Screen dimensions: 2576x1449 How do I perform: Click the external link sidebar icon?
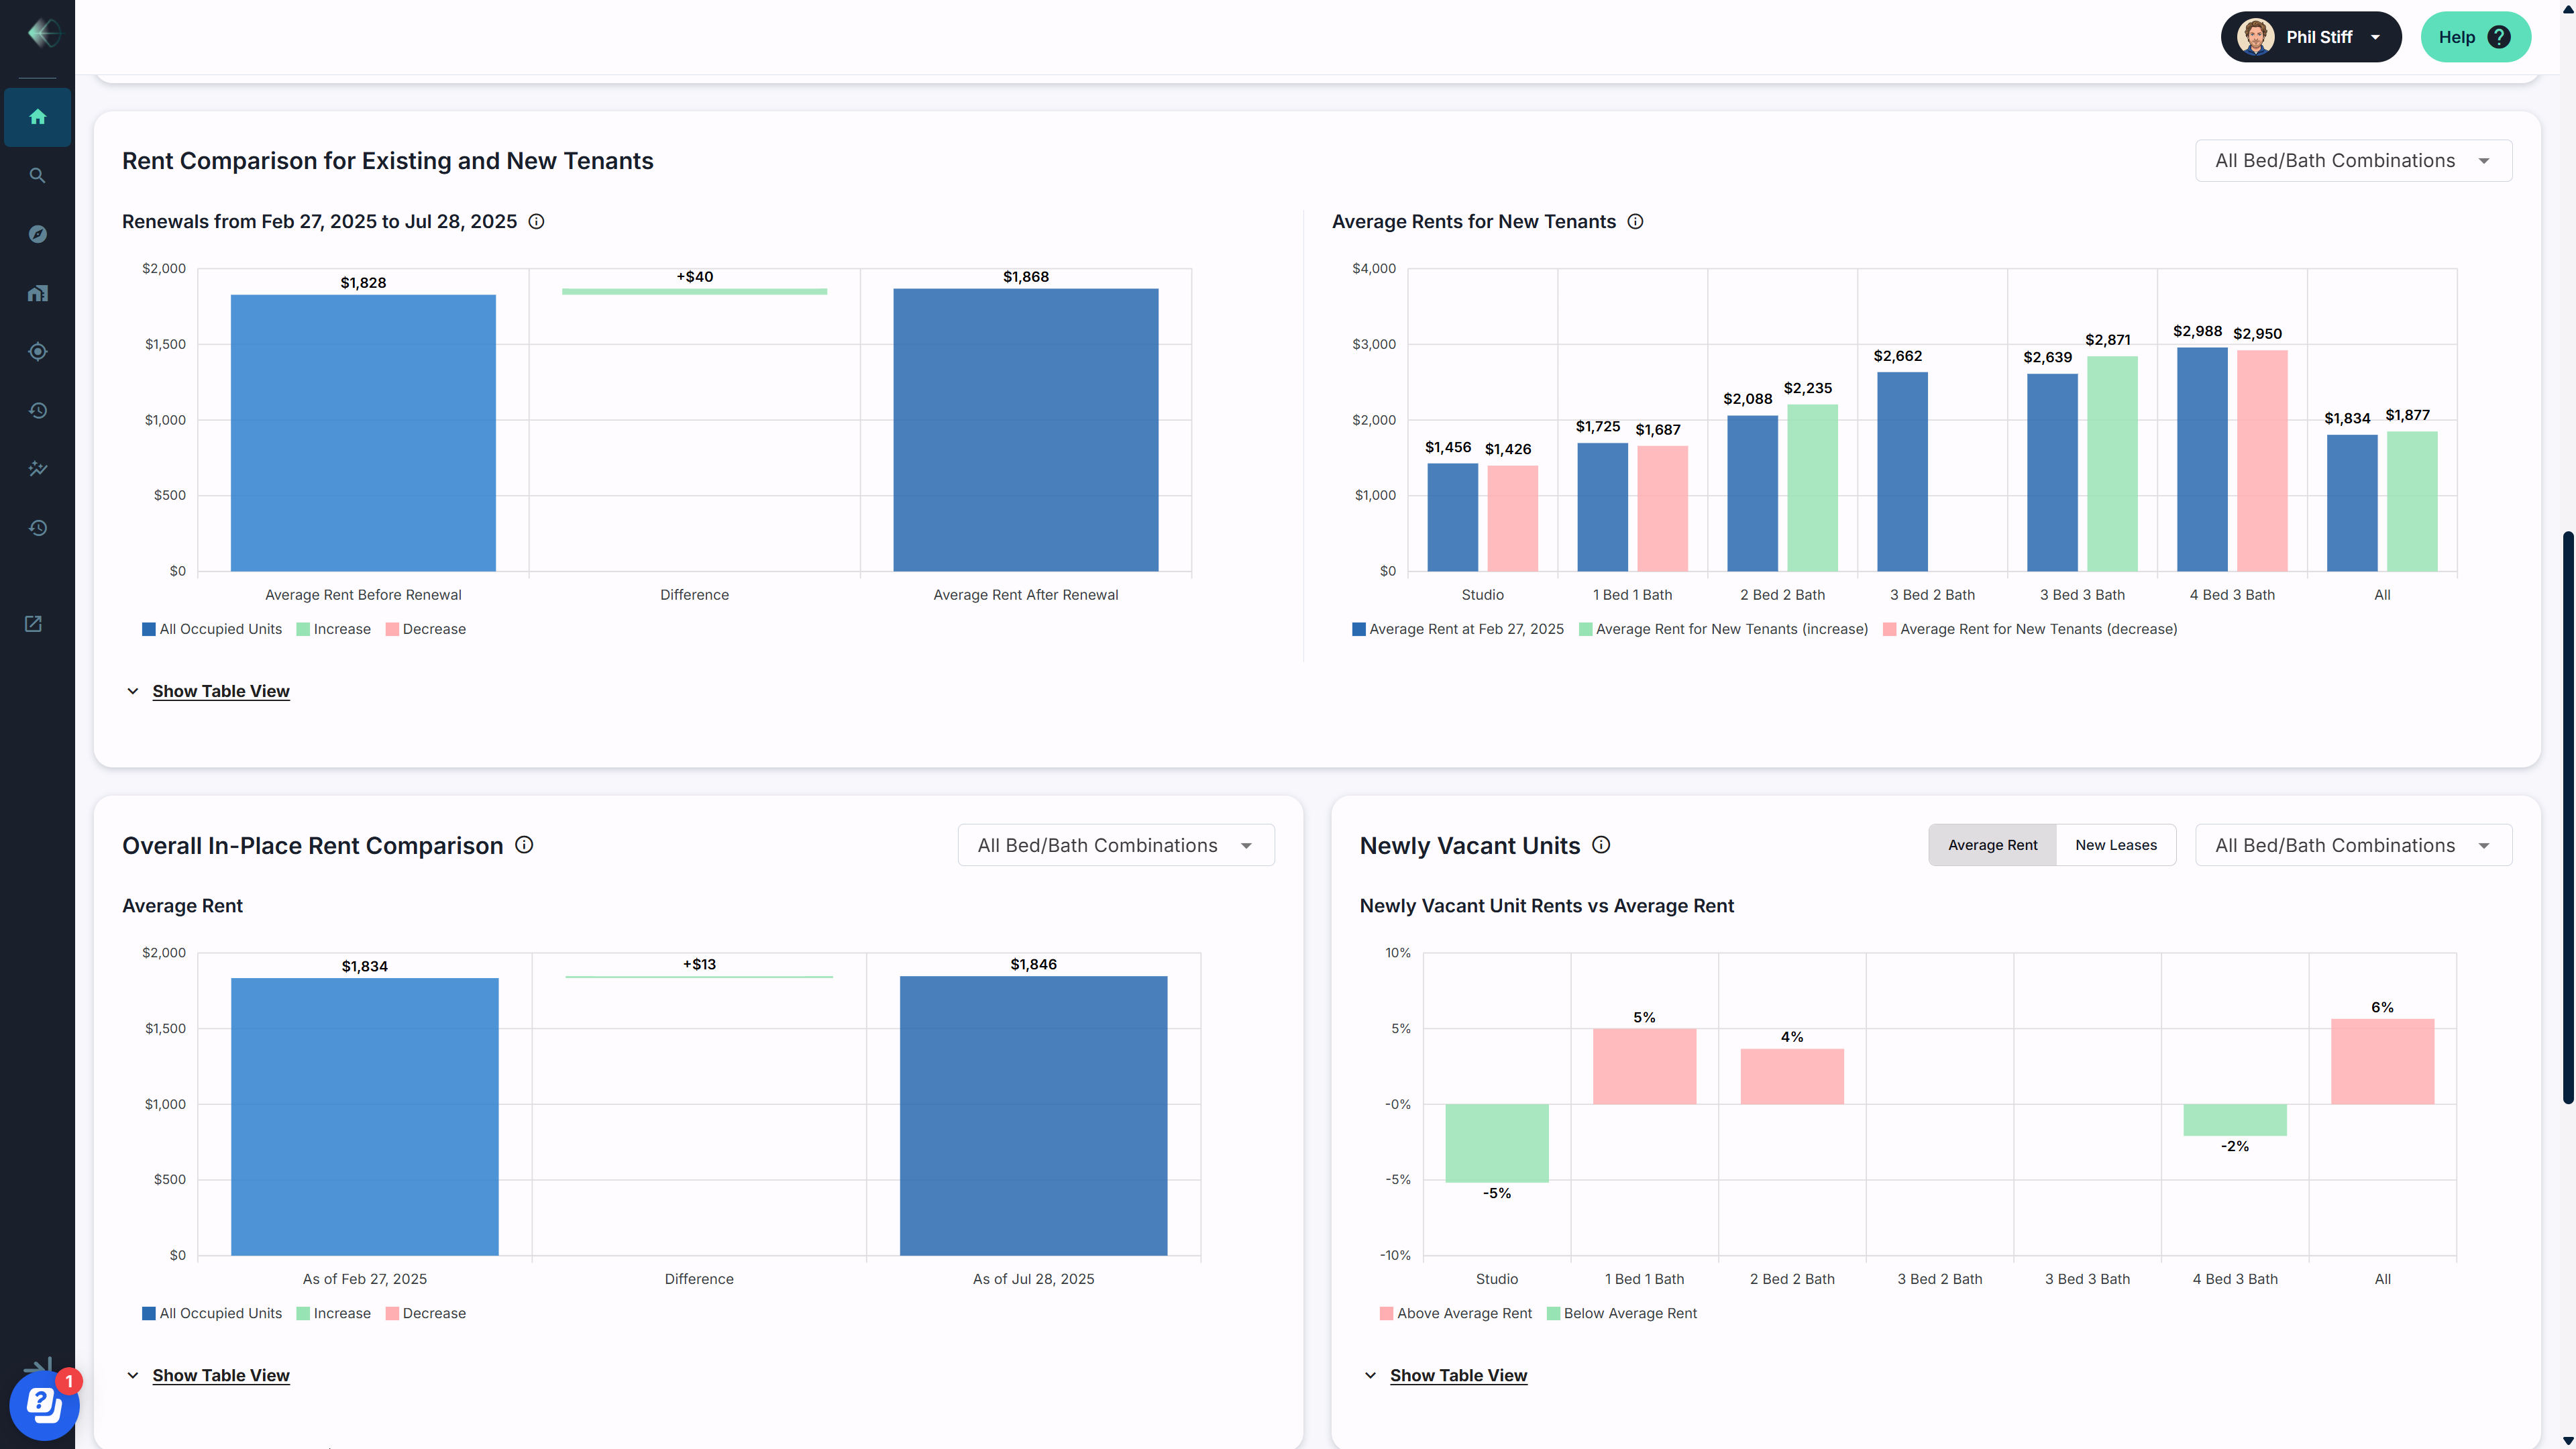point(33,624)
